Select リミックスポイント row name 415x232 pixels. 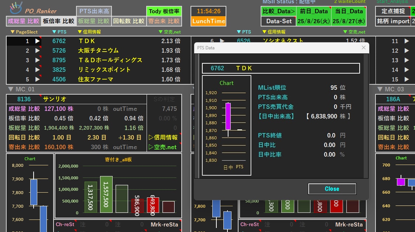[104, 70]
